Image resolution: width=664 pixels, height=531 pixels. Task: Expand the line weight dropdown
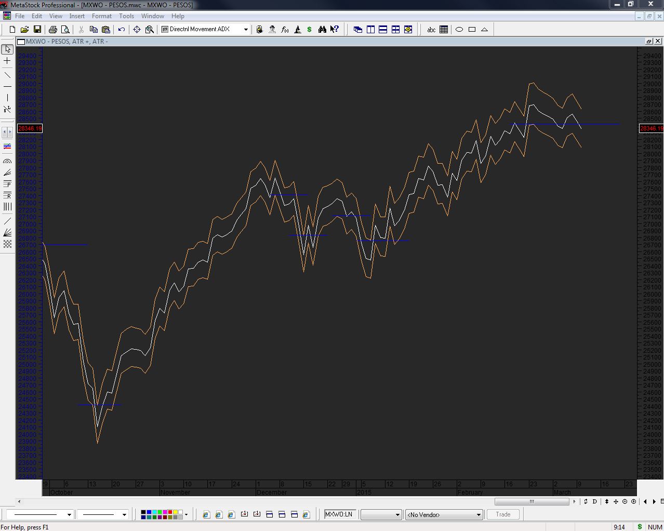tap(124, 515)
